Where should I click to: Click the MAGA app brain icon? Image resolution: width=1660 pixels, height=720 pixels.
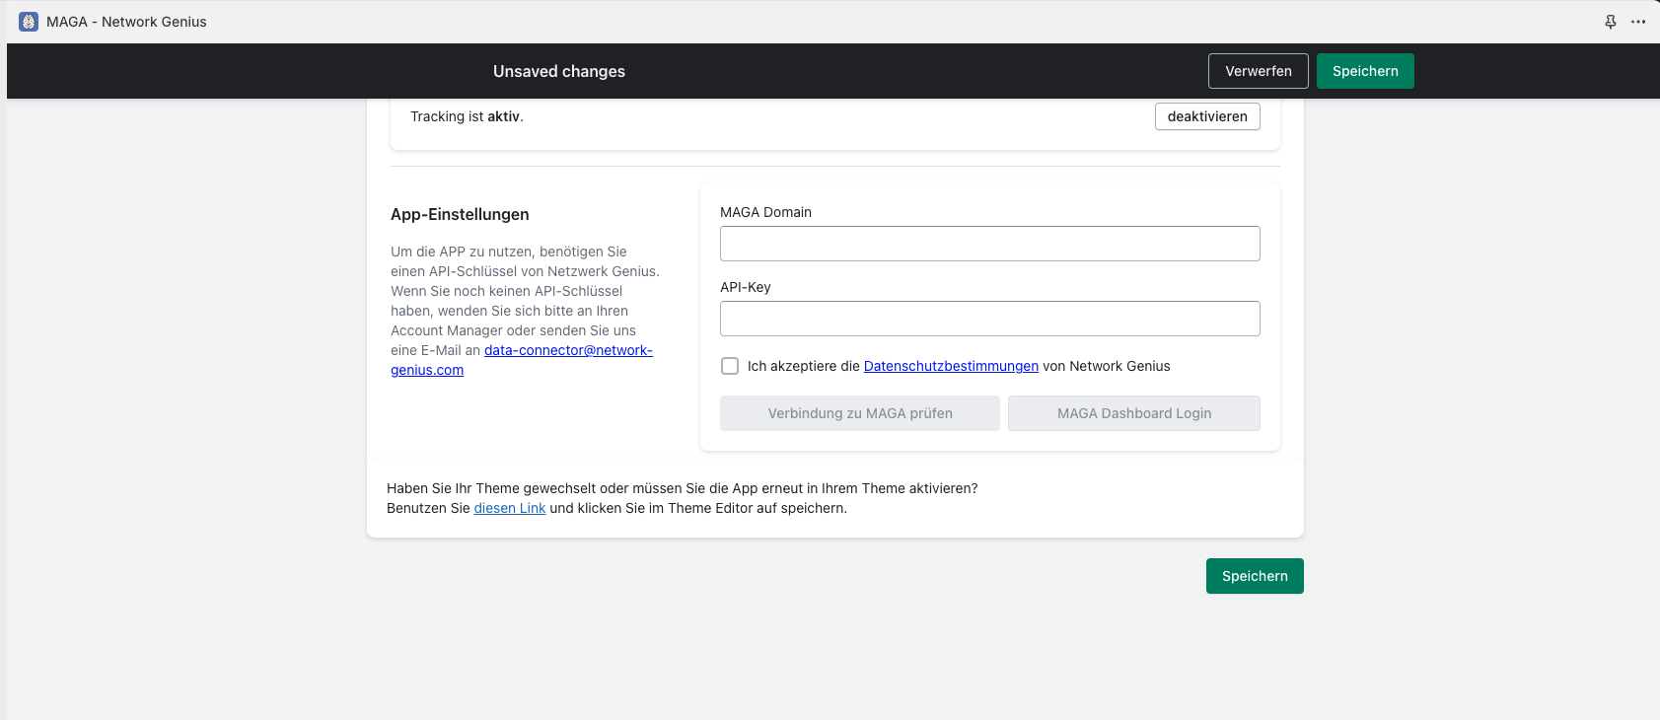[29, 22]
